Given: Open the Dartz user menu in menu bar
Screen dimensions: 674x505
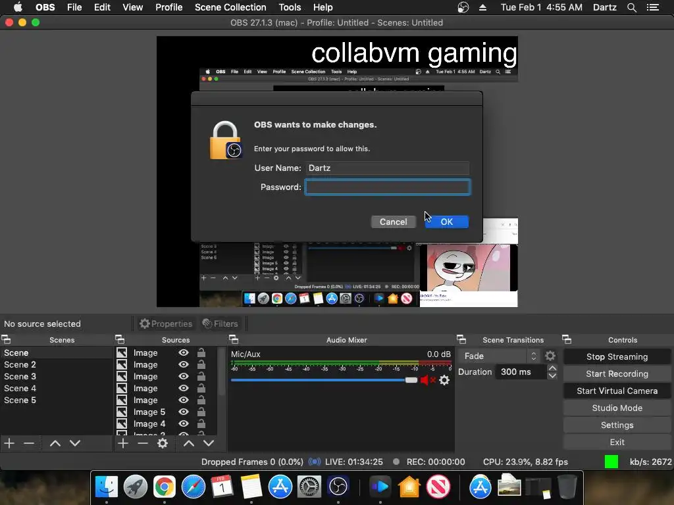Looking at the screenshot, I should pyautogui.click(x=604, y=7).
